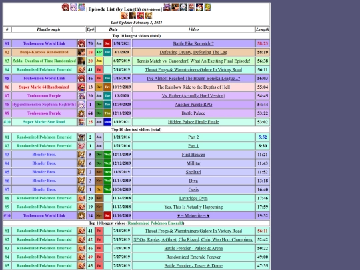Click Hyperdimension Neptunia Re;Birth1 playthrough name
Image resolution: width=360 pixels, height=270 pixels.
point(44,105)
